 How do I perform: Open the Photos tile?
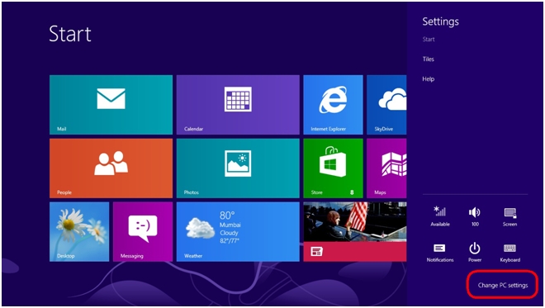coord(238,168)
